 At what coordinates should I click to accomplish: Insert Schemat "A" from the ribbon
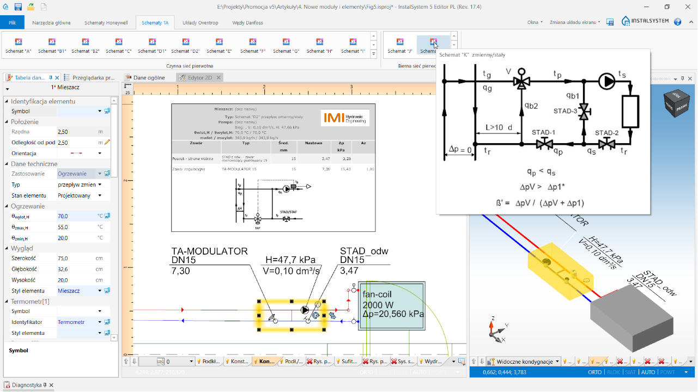18,46
